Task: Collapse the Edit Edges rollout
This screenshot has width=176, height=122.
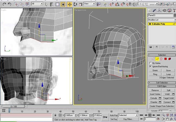Action: 162,86
